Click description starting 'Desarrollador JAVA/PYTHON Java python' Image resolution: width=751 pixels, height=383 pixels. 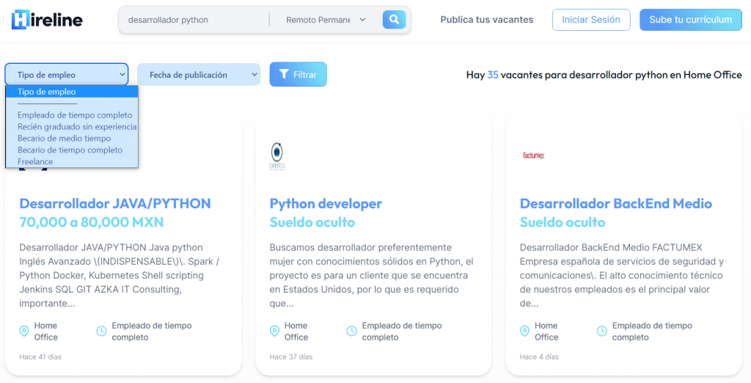click(x=121, y=276)
